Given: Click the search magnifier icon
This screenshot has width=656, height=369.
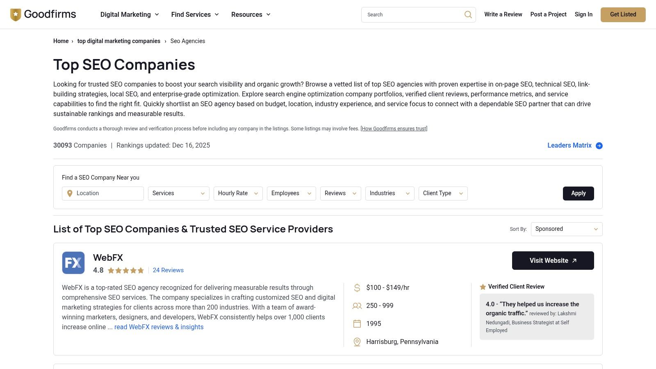Looking at the screenshot, I should point(468,15).
